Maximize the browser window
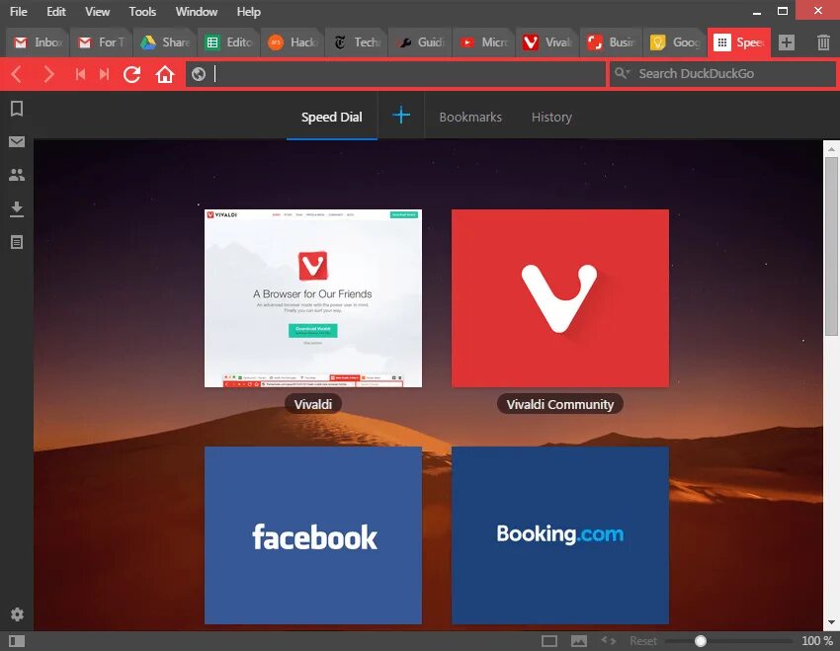The image size is (840, 651). pyautogui.click(x=783, y=11)
